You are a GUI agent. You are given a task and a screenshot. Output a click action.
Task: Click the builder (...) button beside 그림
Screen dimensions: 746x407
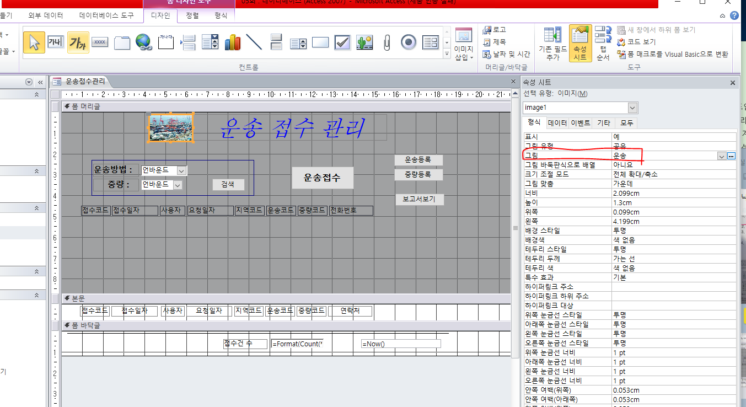point(731,156)
